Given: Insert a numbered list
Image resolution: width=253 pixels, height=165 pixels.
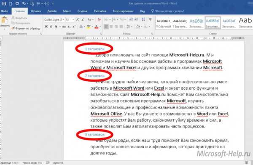Looking at the screenshot, I should [x=114, y=20].
